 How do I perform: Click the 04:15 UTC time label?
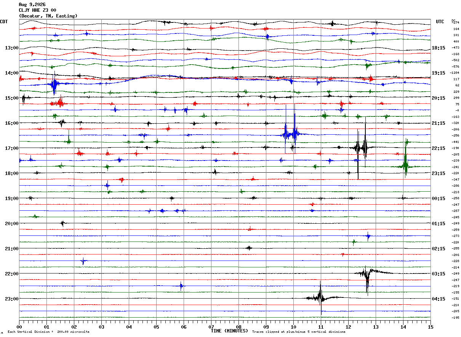pyautogui.click(x=438, y=299)
